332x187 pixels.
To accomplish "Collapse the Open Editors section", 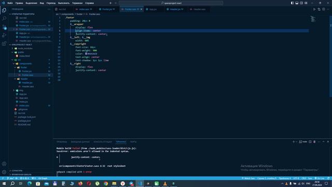I will tap(23, 14).
